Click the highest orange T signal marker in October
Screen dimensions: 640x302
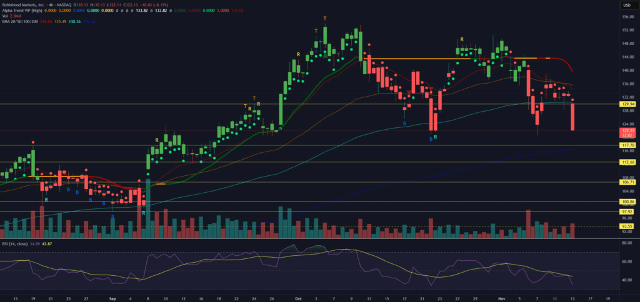pos(325,18)
